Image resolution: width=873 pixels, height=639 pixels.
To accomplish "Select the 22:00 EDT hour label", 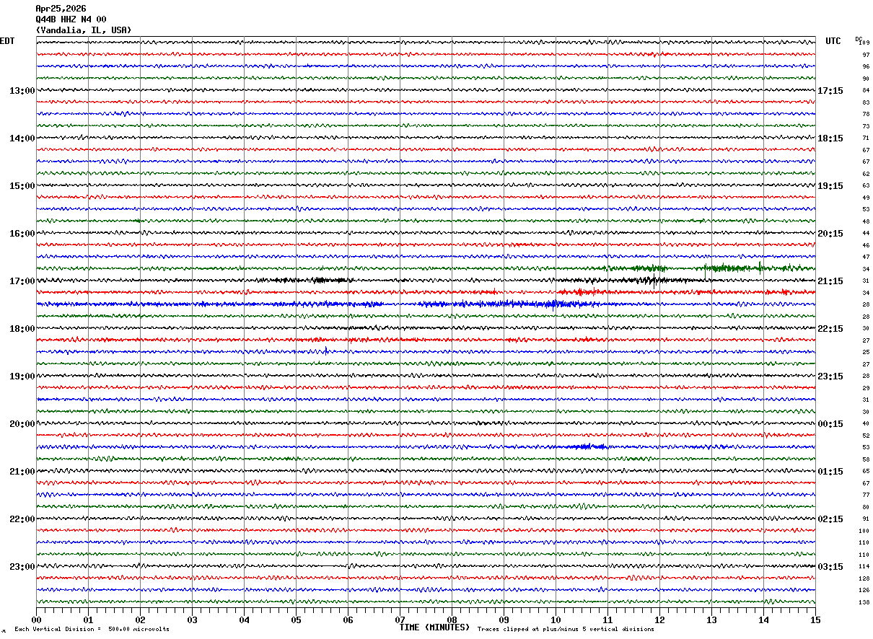I will (x=22, y=519).
